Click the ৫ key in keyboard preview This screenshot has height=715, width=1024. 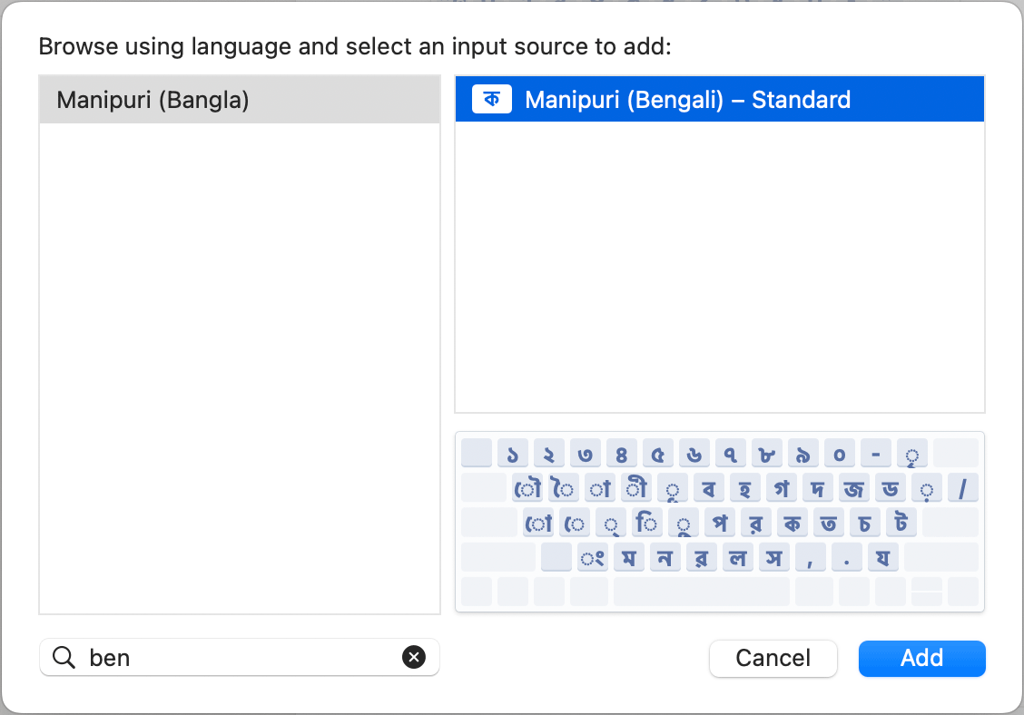coord(657,453)
